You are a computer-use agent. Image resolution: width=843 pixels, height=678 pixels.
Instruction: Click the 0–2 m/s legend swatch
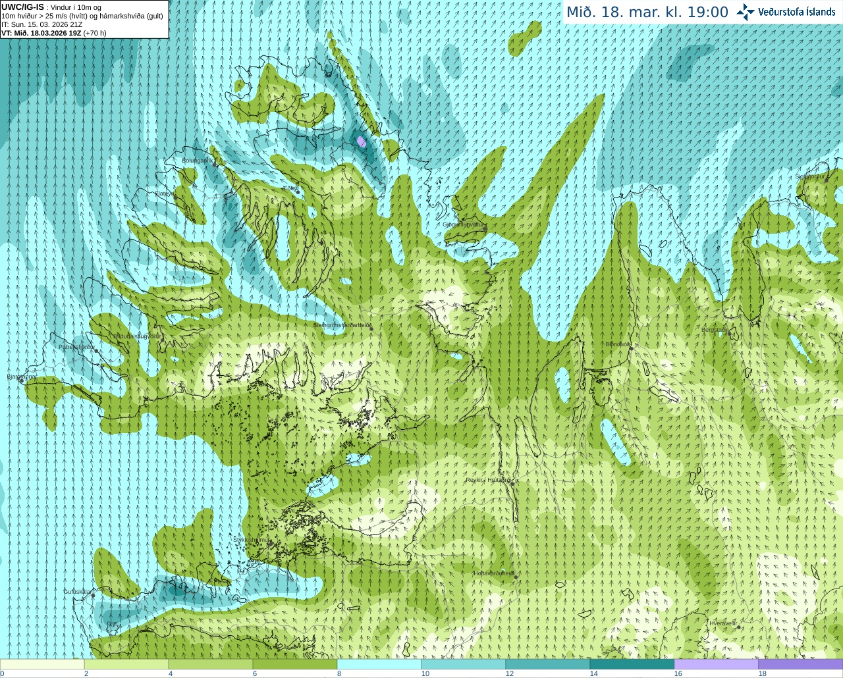click(x=42, y=664)
